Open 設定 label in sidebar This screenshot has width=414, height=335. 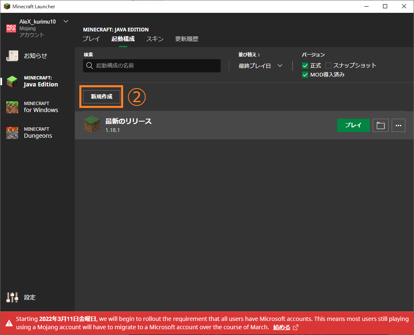click(30, 297)
